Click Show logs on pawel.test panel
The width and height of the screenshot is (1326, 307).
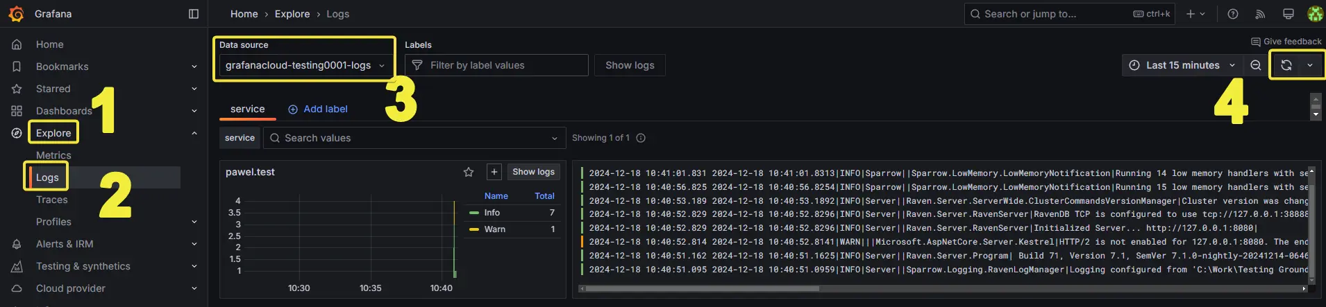coord(533,172)
